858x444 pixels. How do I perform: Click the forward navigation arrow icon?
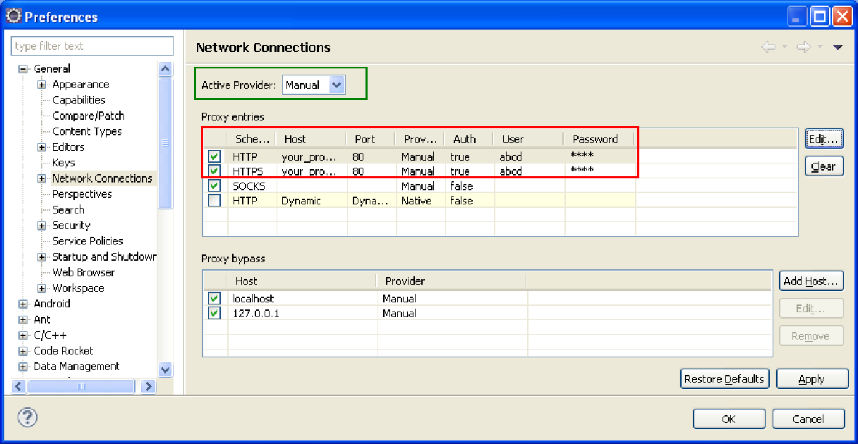tap(803, 47)
